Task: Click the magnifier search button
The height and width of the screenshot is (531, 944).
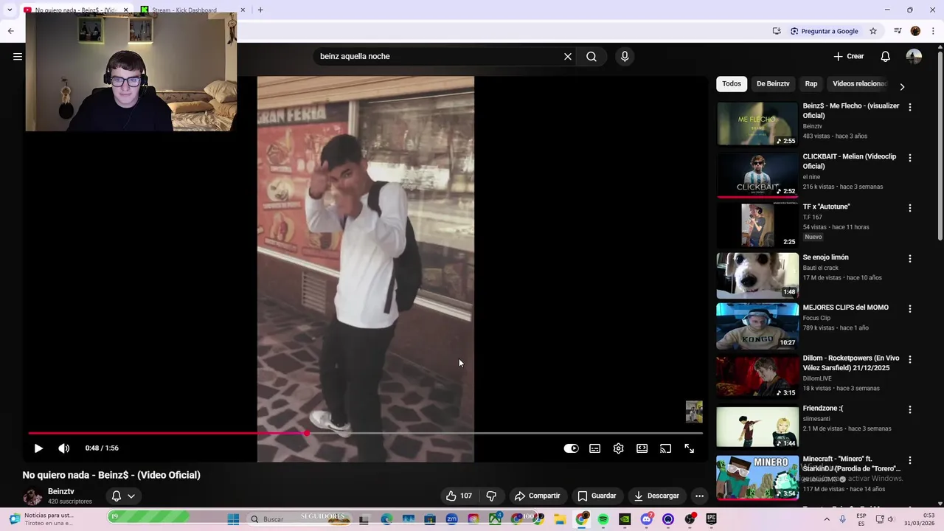Action: (x=591, y=56)
